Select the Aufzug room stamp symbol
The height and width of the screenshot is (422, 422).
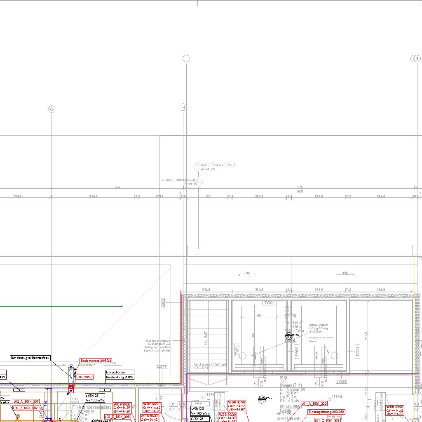(x=289, y=336)
